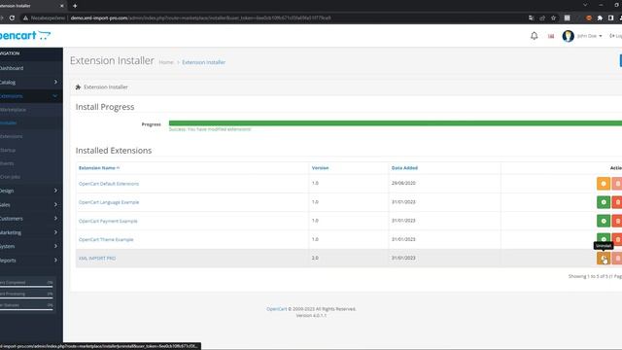Screen dimensions: 622x350
Task: Click uninstall icon for XML IMPORT PRO
Action: [x=604, y=259]
